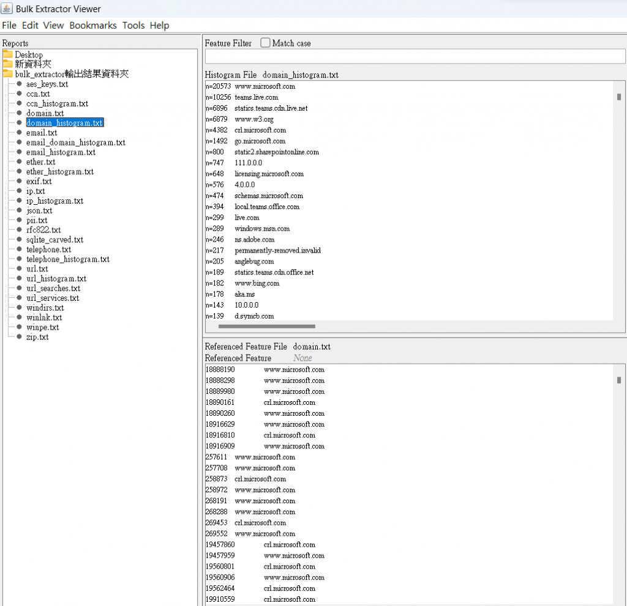Select exif.txt report
This screenshot has width=627, height=606.
(x=39, y=182)
